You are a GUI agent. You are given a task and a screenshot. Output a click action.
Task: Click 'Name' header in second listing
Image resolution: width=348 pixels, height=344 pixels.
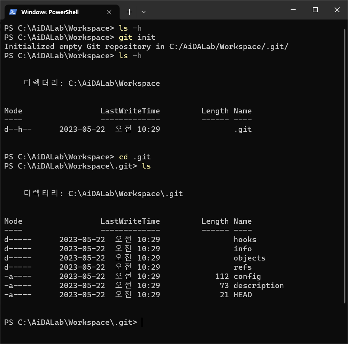coord(242,221)
